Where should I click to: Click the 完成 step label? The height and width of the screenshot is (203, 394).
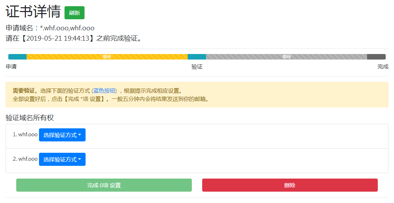click(383, 67)
